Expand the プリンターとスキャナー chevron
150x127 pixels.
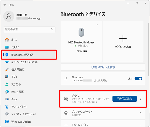[x=141, y=113]
